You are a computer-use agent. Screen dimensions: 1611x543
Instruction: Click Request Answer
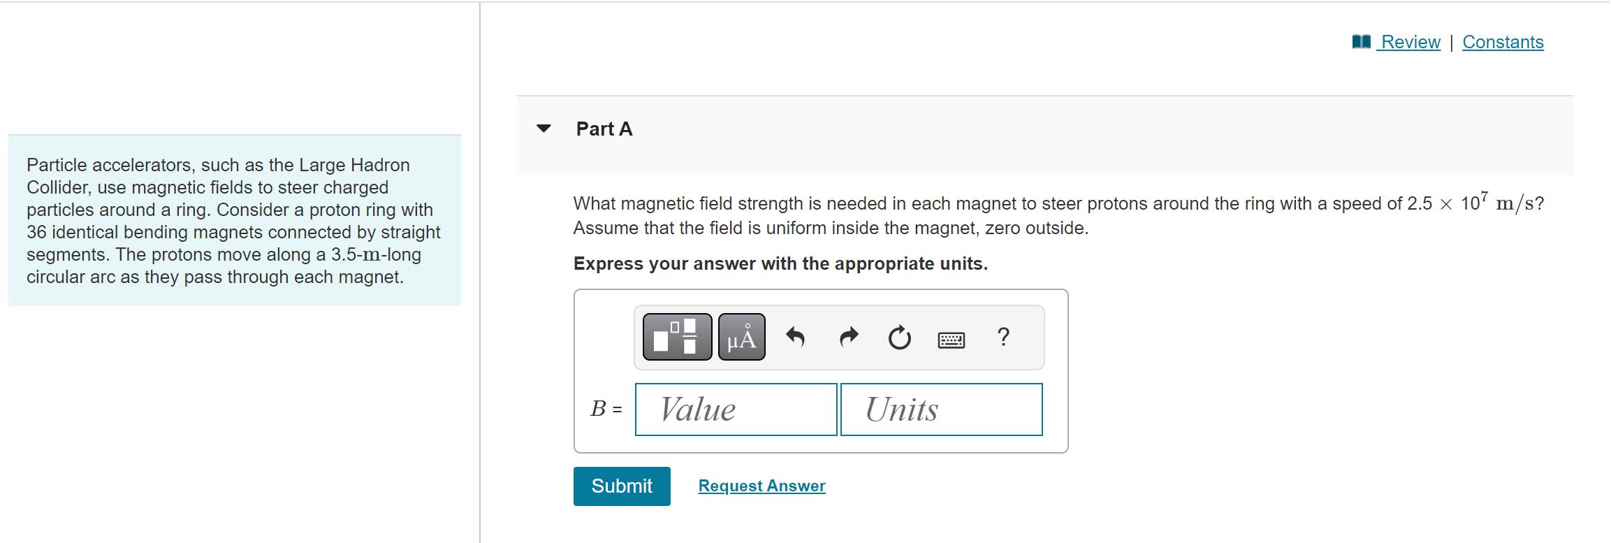[x=762, y=485]
